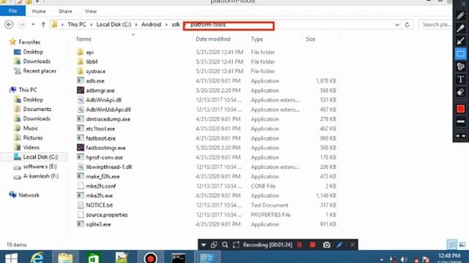This screenshot has height=263, width=469.
Task: Click 'Local Disk (C:)' in address bar
Action: click(114, 24)
